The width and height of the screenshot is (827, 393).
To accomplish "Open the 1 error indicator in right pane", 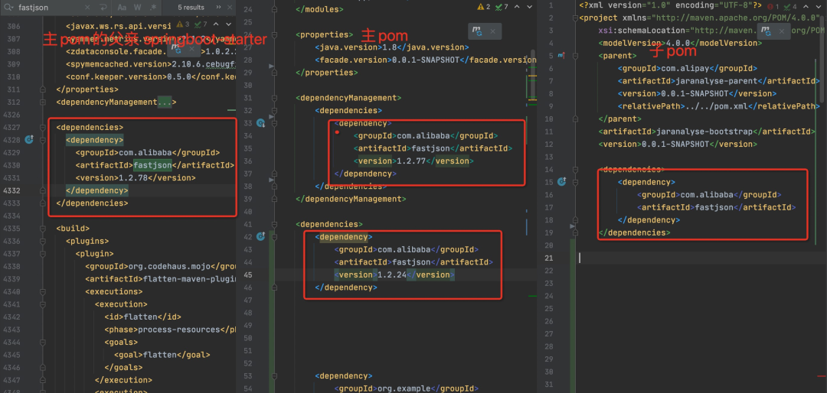I will pyautogui.click(x=773, y=6).
